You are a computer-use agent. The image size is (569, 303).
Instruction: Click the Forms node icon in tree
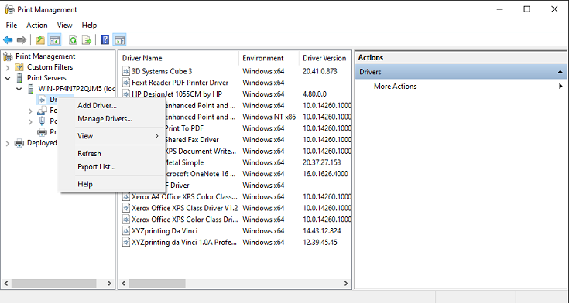(x=43, y=111)
